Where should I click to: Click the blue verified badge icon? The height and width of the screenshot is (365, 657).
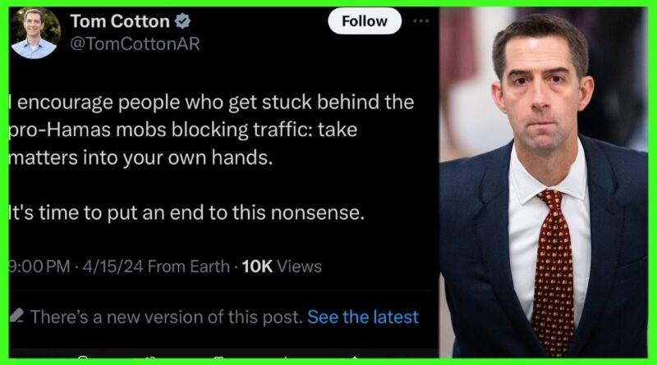pyautogui.click(x=182, y=21)
